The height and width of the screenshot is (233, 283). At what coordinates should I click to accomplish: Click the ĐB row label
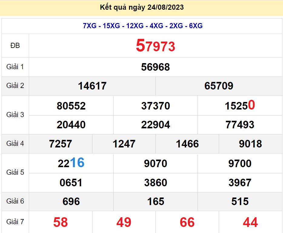click(x=15, y=46)
